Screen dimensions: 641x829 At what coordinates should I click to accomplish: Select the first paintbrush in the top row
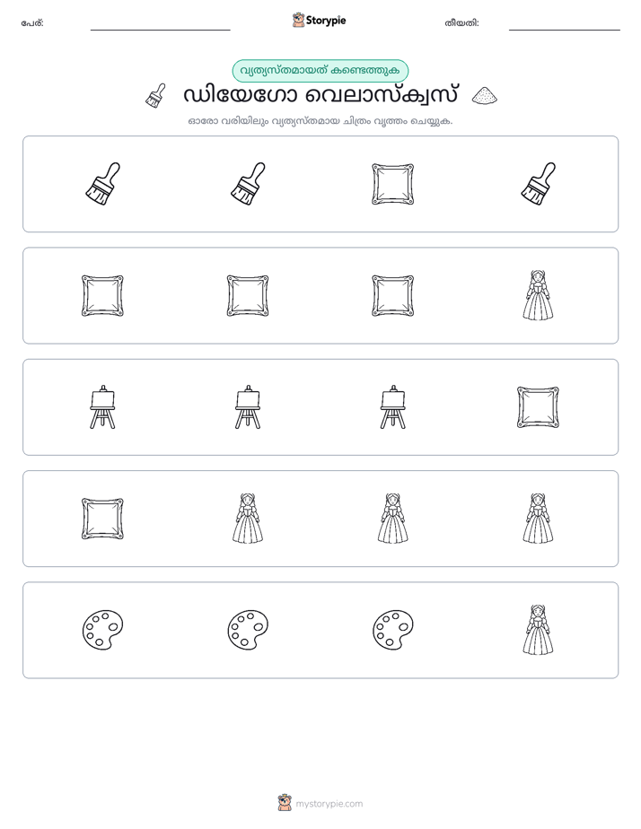102,184
